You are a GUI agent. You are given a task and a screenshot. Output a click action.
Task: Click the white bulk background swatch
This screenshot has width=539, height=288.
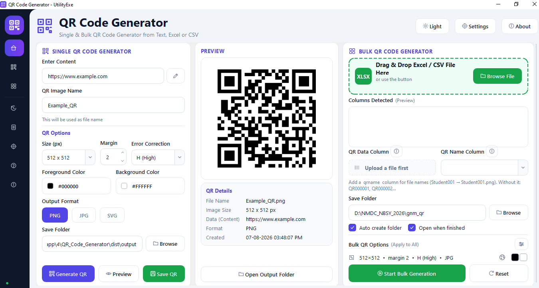[x=523, y=257]
